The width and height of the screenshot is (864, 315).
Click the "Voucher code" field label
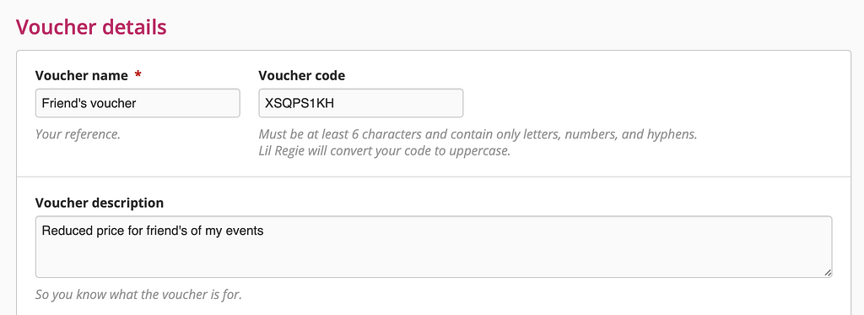click(x=302, y=75)
